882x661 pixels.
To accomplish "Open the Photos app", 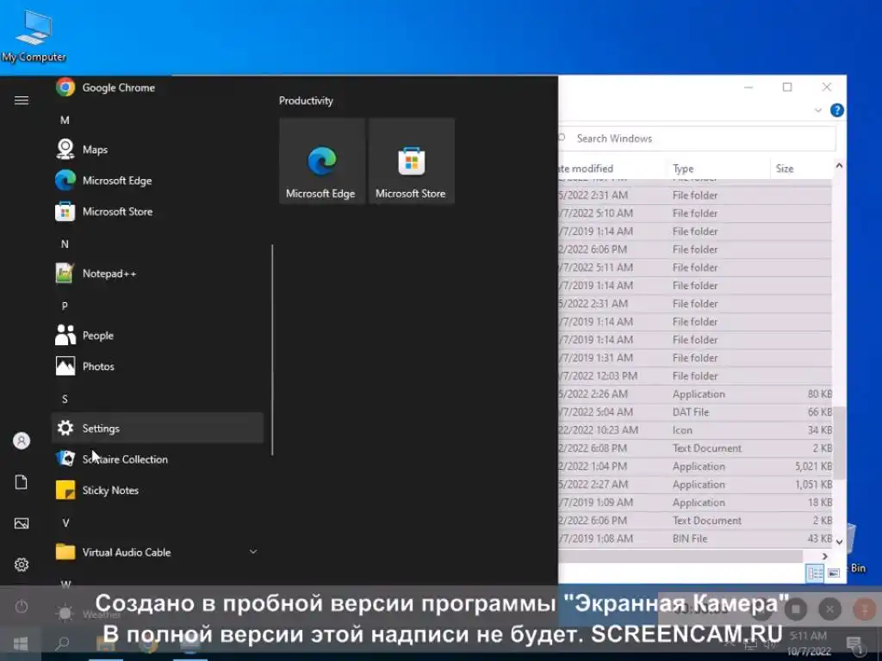I will [157, 367].
